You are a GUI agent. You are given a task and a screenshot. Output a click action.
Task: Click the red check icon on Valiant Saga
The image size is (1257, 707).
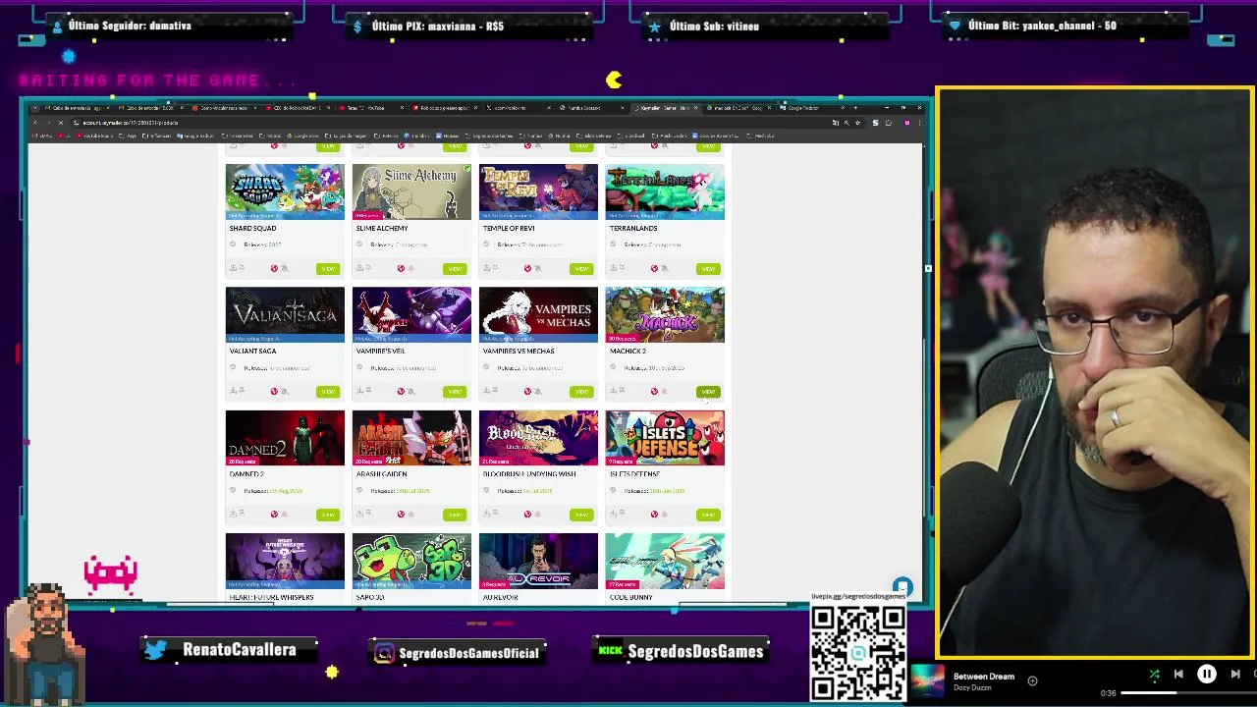[x=274, y=391]
